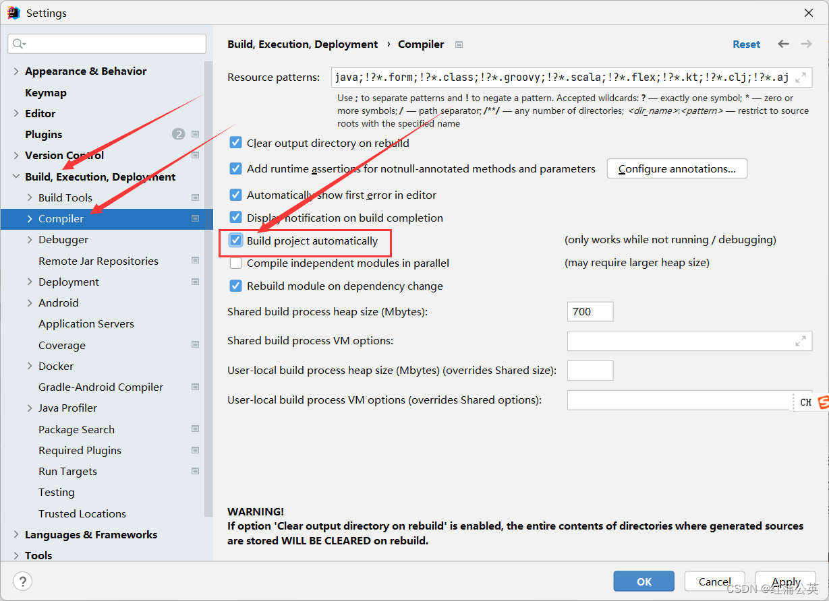The height and width of the screenshot is (601, 829).
Task: Toggle Automatically show first error in editor
Action: [x=235, y=195]
